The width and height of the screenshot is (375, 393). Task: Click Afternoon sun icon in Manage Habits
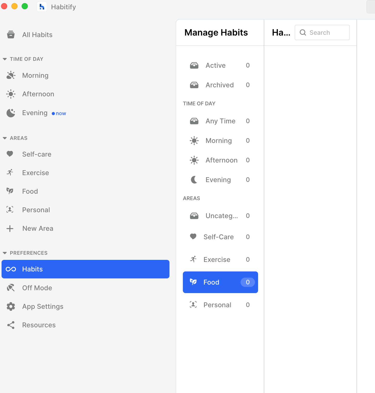click(194, 160)
